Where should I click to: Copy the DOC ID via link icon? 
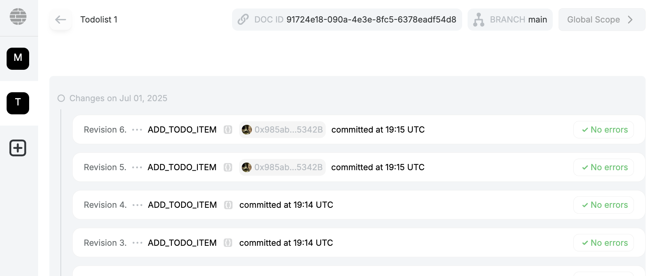(x=243, y=19)
